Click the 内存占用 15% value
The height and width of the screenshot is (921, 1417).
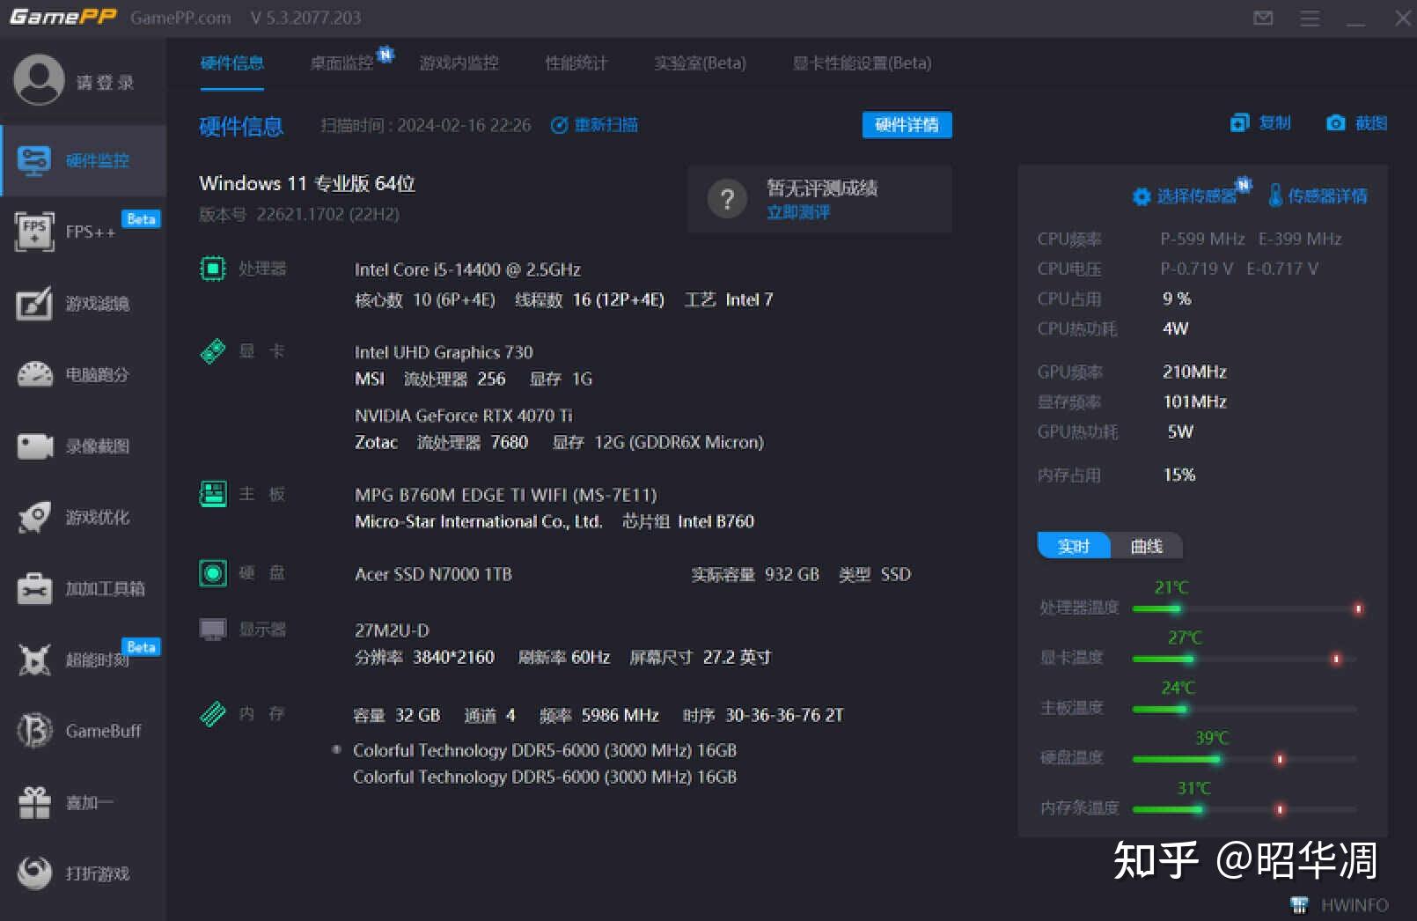pyautogui.click(x=1179, y=475)
